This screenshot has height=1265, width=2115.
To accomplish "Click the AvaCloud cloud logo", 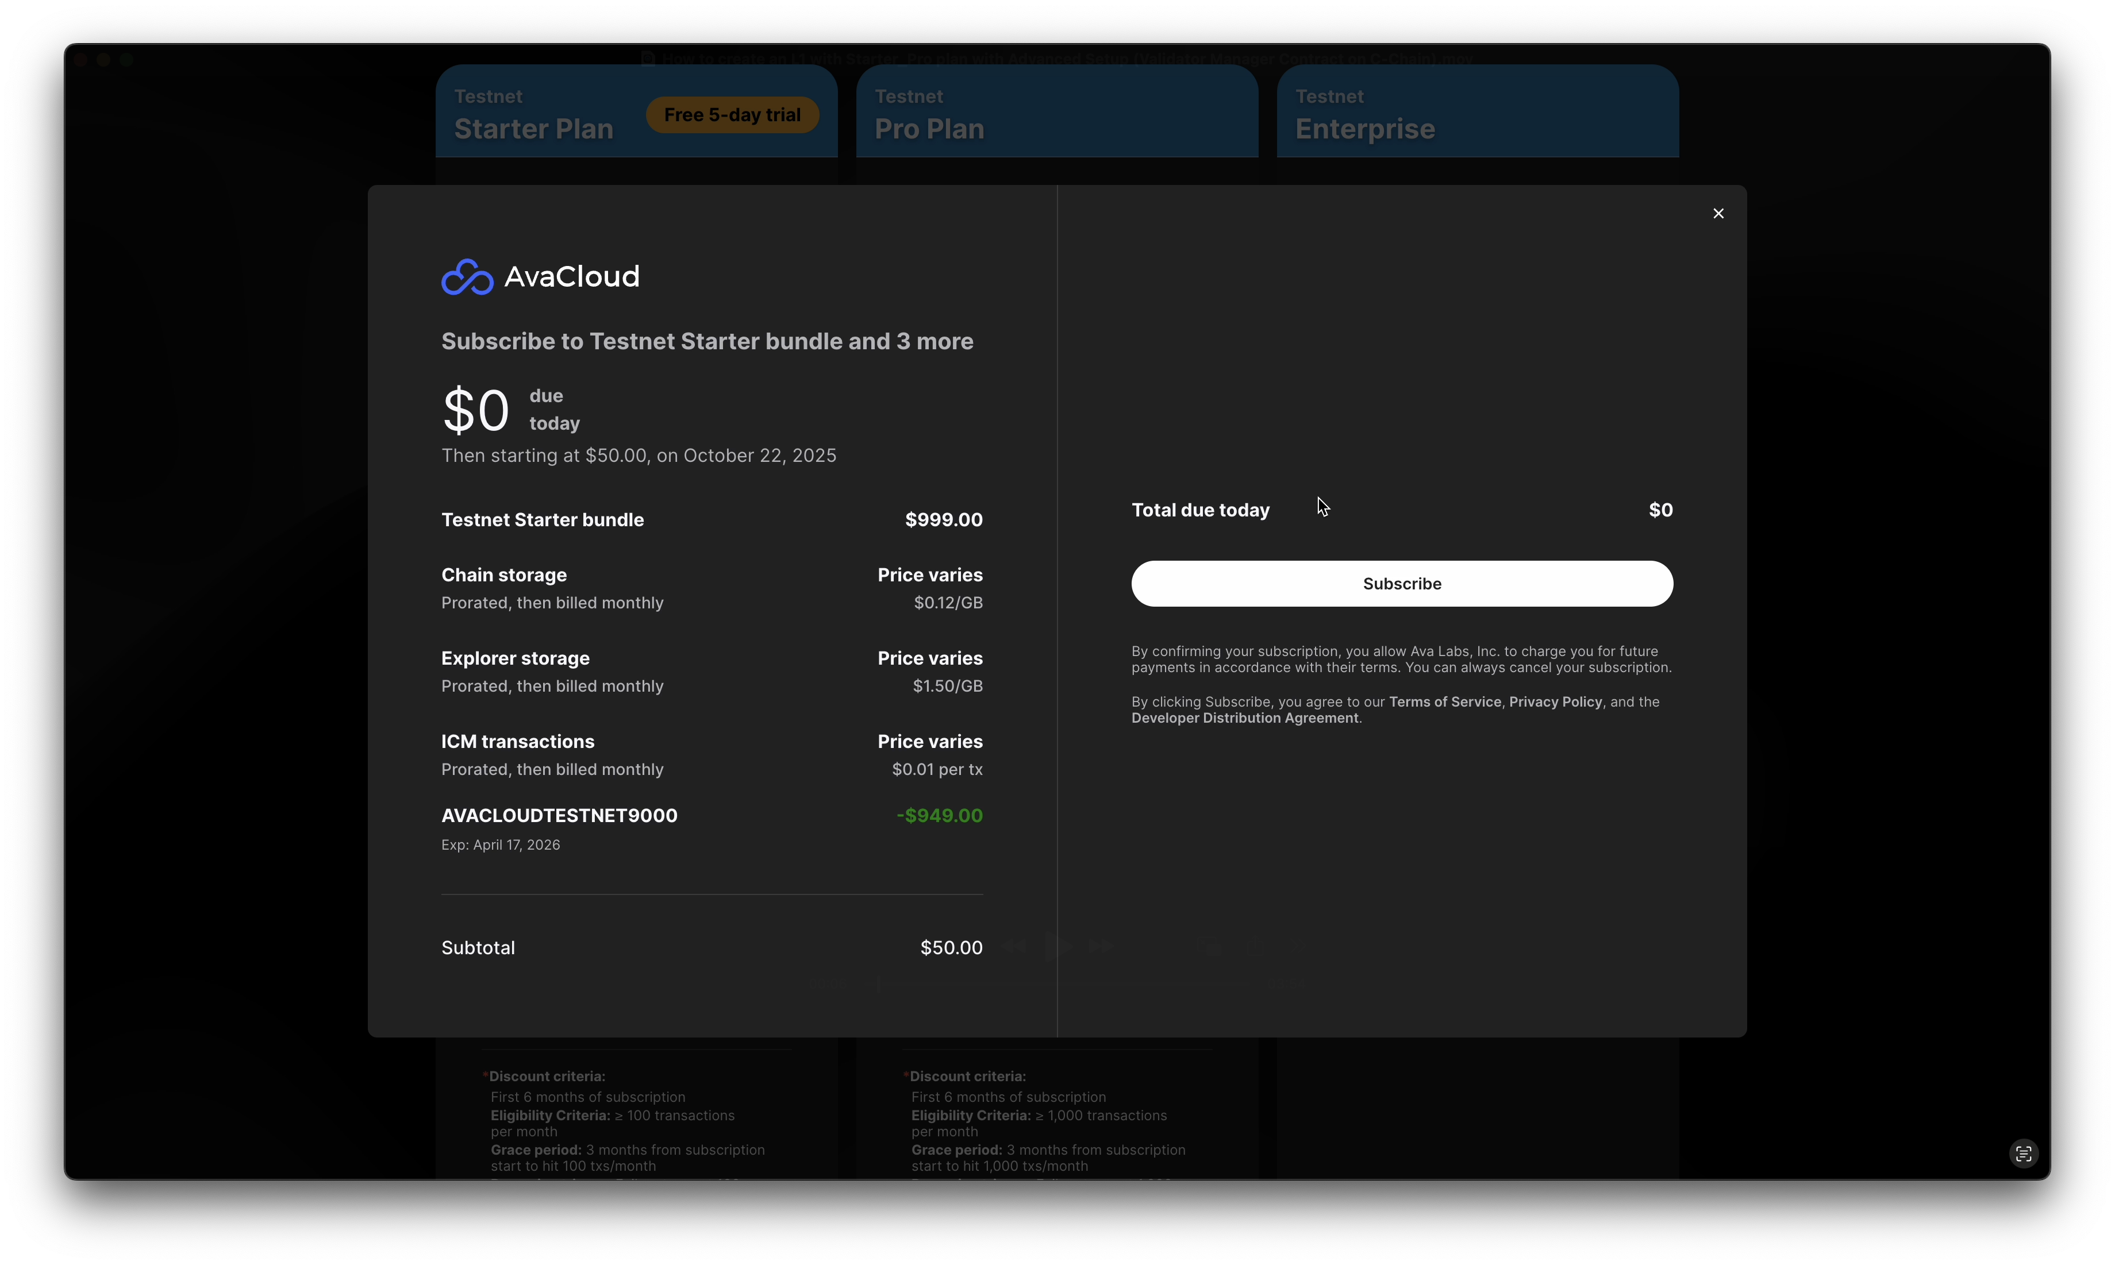I will click(467, 277).
